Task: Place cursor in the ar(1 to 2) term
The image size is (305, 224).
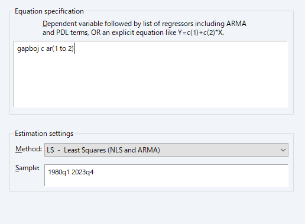Action: [x=60, y=48]
